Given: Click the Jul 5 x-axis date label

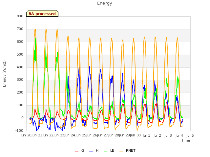Looking at the screenshot, I should click(x=190, y=135).
